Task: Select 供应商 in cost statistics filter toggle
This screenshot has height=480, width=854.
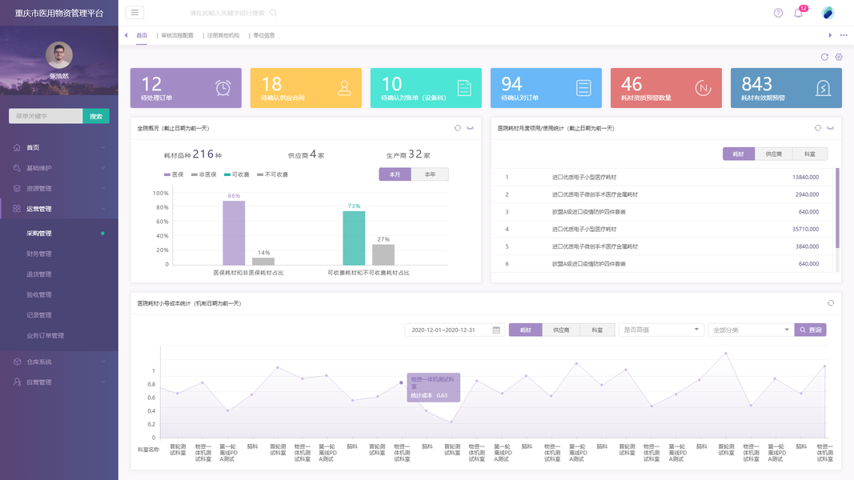Action: pyautogui.click(x=561, y=330)
